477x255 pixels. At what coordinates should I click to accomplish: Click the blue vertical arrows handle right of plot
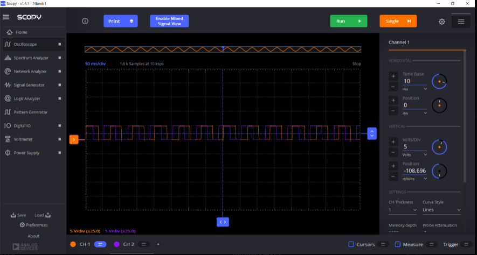coord(371,133)
